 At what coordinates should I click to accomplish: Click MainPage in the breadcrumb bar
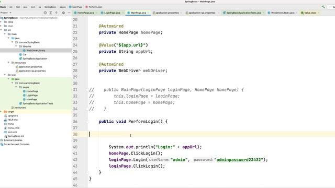pos(75,7)
